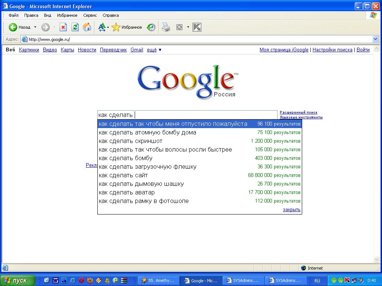This screenshot has height=286, width=382.
Task: Click the Kaspersky K toolbar icon
Action: click(197, 27)
